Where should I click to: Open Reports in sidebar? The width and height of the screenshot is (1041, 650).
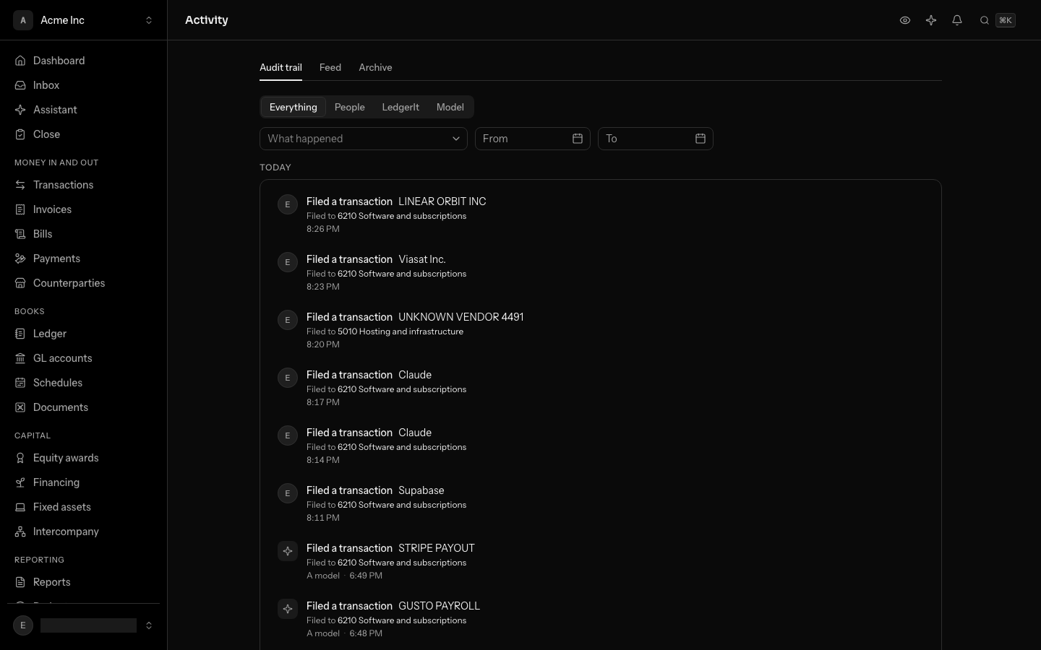pyautogui.click(x=83, y=582)
